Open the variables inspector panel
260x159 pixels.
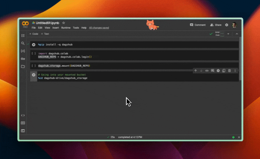(23, 51)
